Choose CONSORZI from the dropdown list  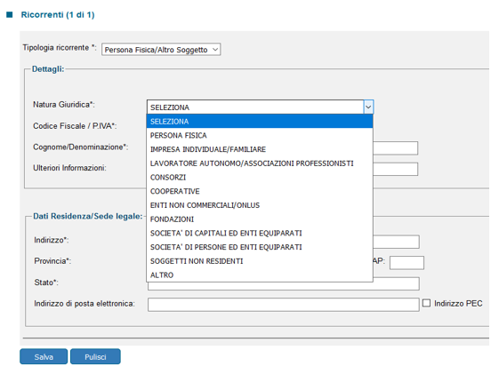pyautogui.click(x=260, y=178)
